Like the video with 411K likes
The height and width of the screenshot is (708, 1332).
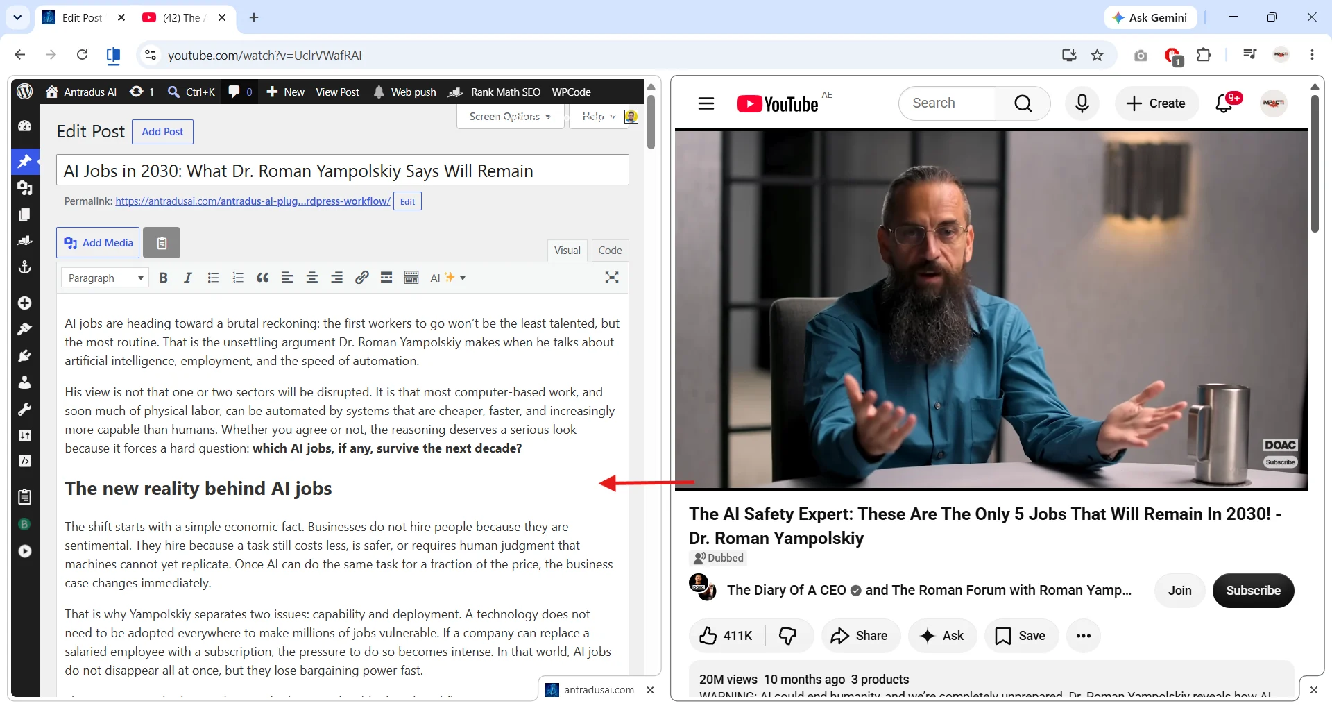click(727, 635)
